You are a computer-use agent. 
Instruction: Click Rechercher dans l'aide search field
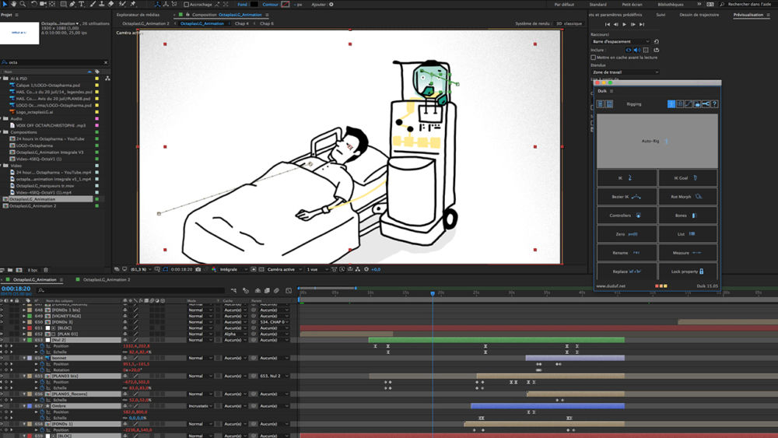point(749,5)
